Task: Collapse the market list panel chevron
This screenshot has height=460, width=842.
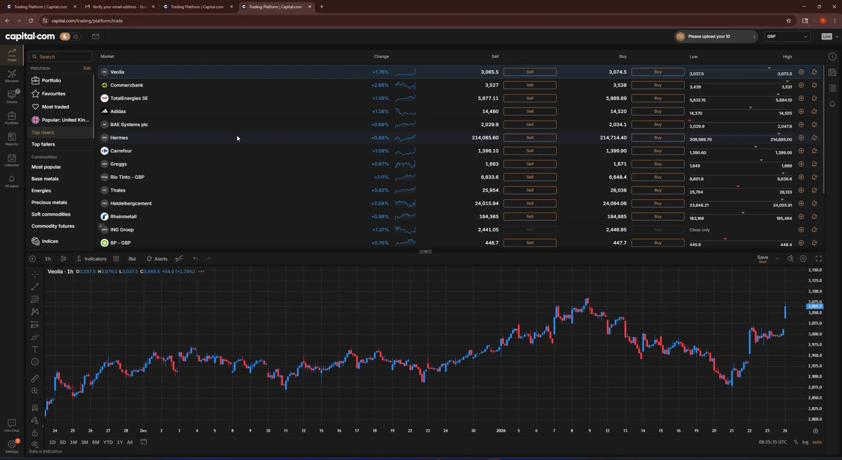Action: tap(426, 252)
